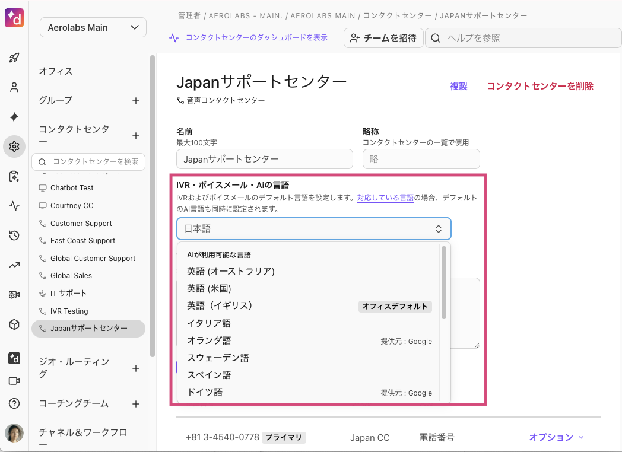
Task: Click the +81 3-4540-0778 phone number
Action: point(223,437)
